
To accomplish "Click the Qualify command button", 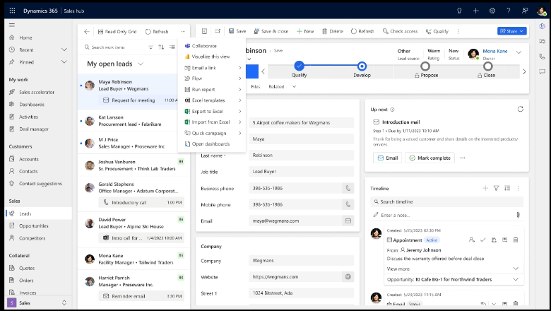I will pos(437,31).
